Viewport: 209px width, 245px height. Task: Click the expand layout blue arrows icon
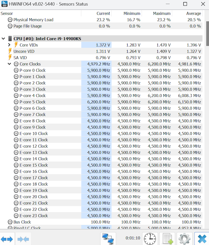click(7, 239)
